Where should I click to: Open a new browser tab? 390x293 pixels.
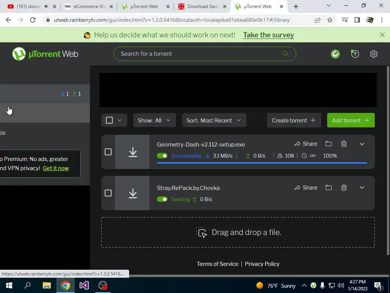click(x=296, y=6)
